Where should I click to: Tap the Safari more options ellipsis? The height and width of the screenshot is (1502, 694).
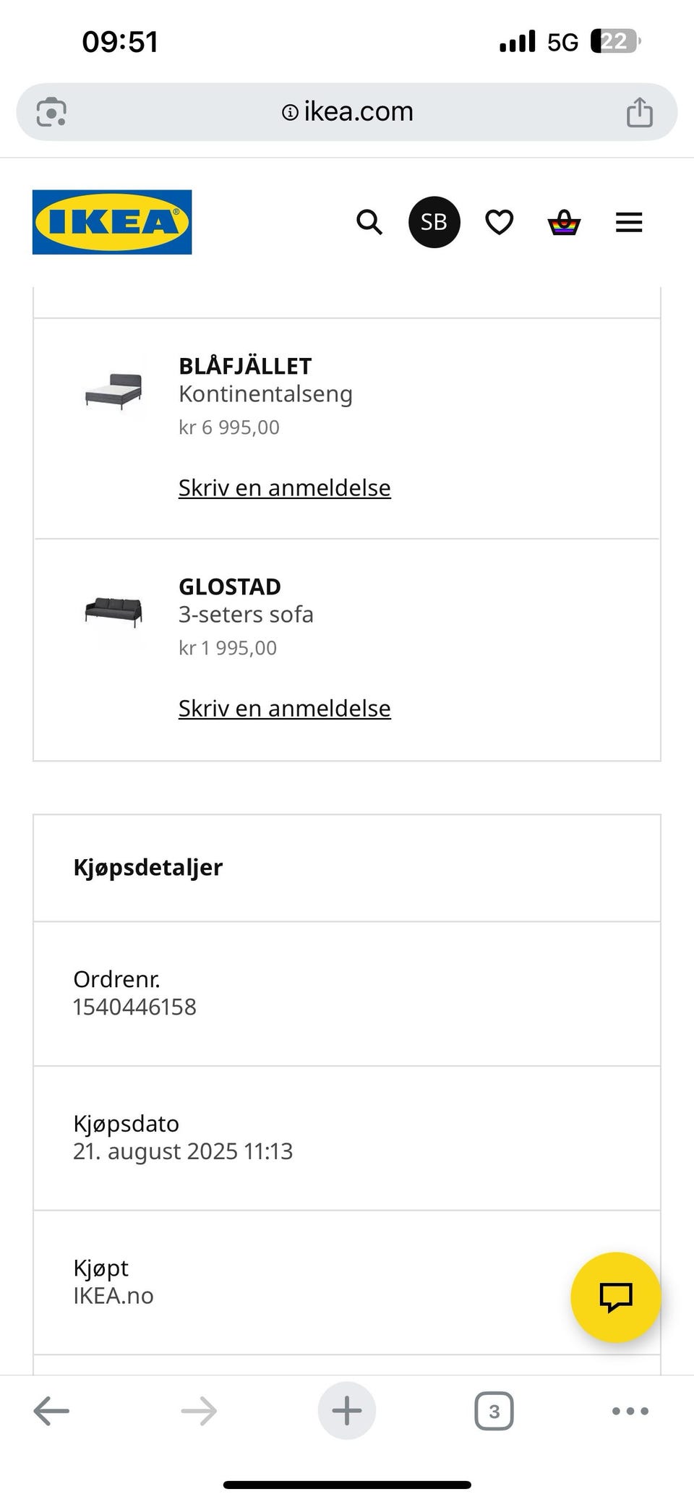pos(629,1410)
